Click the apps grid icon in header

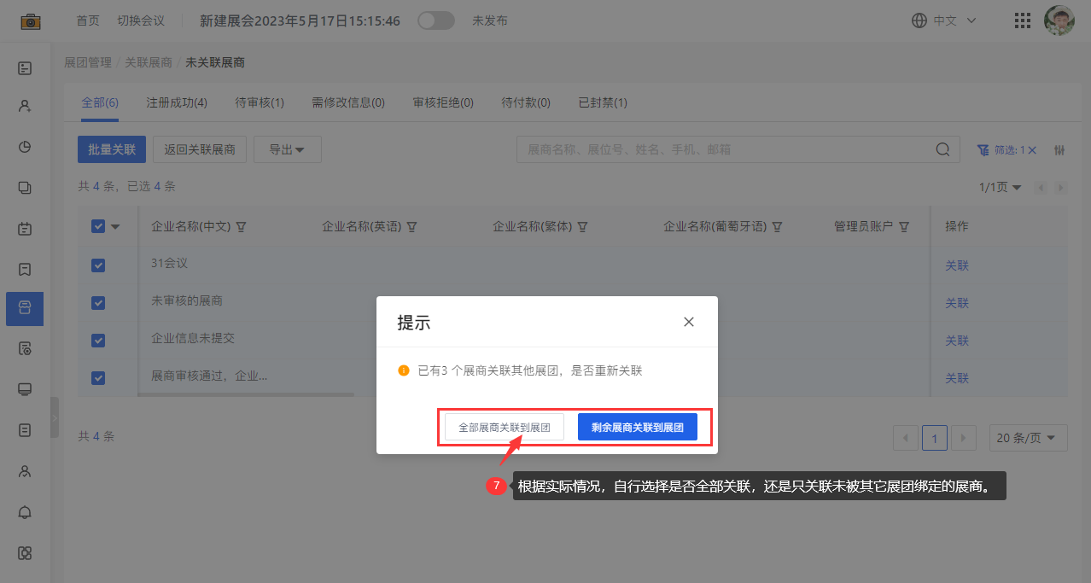coord(1021,20)
